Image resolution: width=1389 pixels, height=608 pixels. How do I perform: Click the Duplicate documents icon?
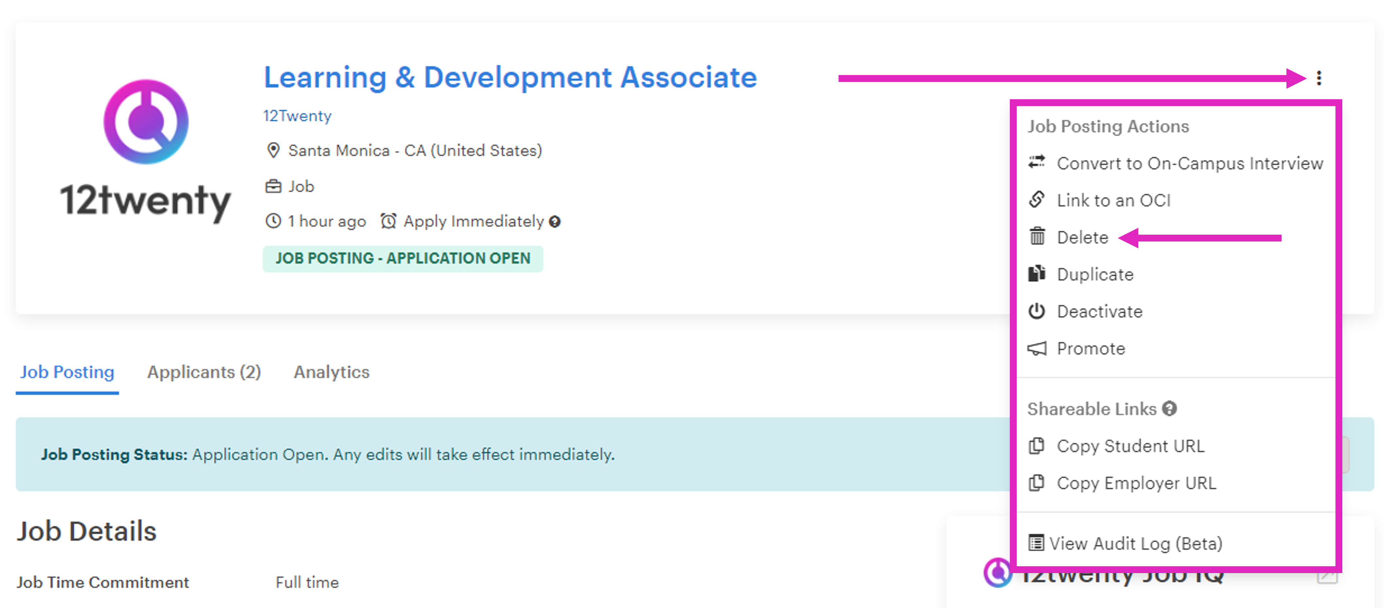pyautogui.click(x=1036, y=273)
